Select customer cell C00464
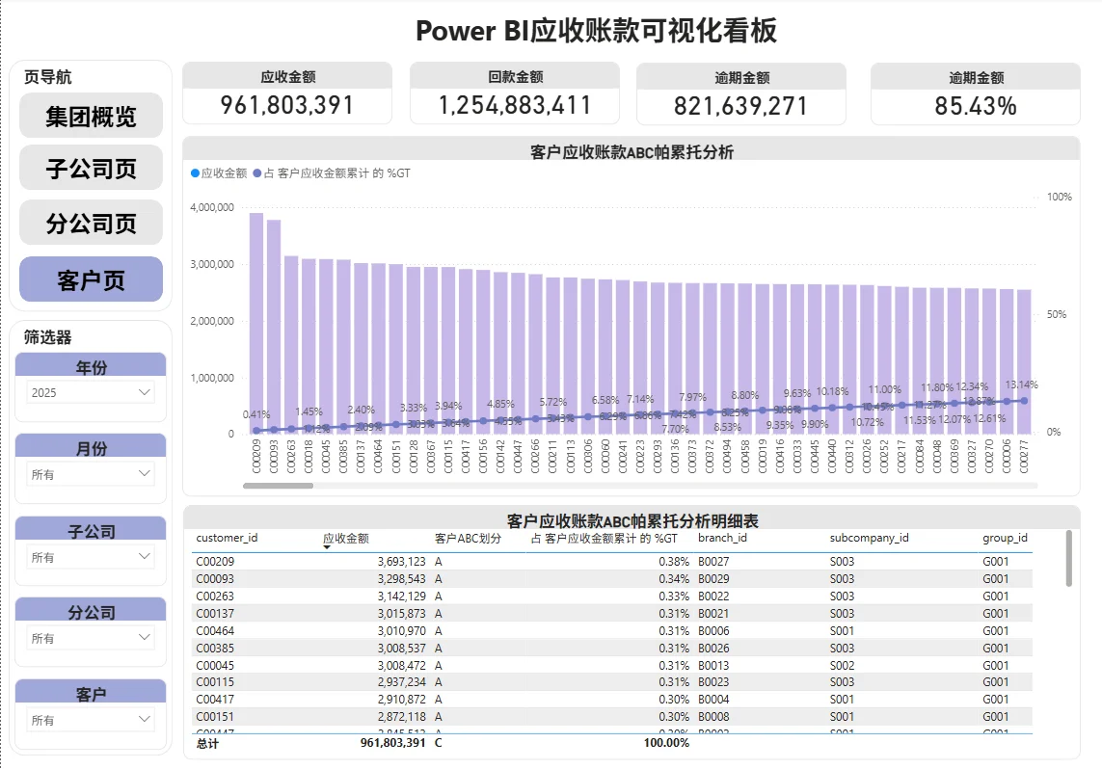This screenshot has height=769, width=1102. click(215, 631)
